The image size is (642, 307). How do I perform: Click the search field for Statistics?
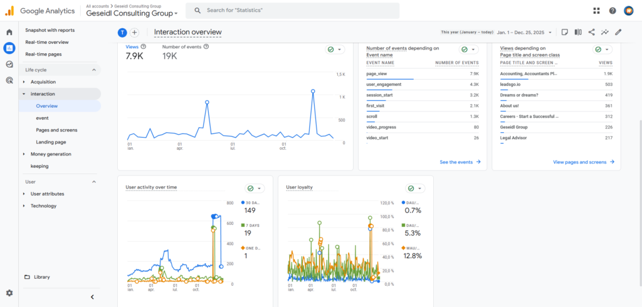click(292, 11)
